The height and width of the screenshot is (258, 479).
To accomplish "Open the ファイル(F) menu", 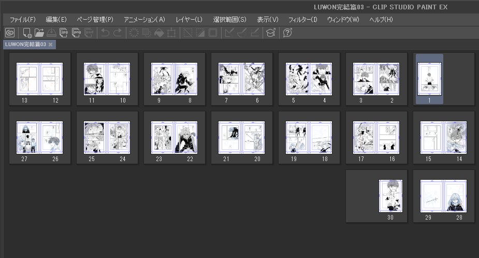I will pos(23,20).
